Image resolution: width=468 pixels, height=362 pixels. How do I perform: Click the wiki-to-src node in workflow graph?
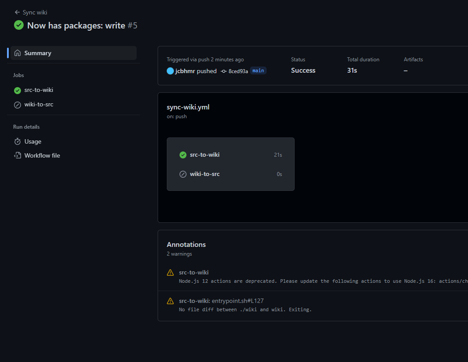tap(204, 174)
